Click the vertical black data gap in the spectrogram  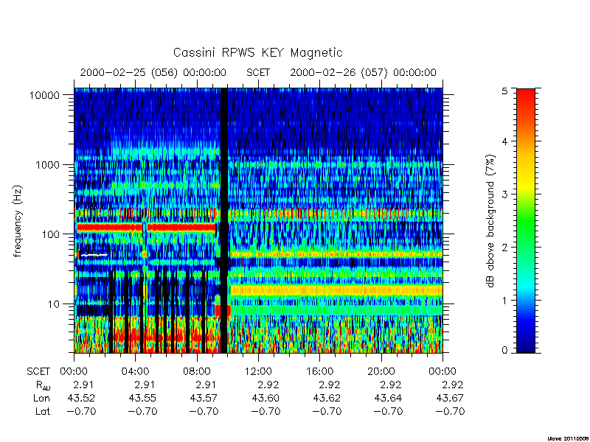pyautogui.click(x=224, y=220)
